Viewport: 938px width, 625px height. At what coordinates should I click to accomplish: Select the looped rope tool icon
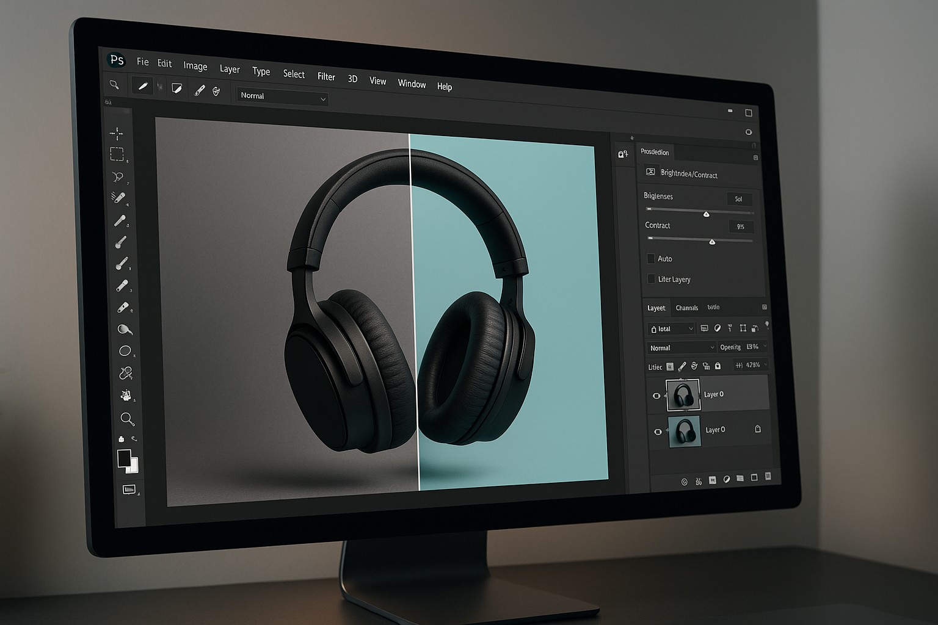(126, 373)
